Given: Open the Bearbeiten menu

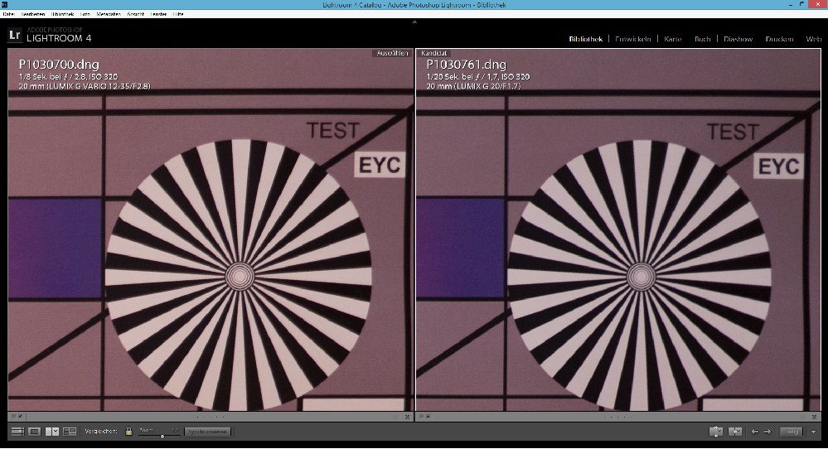Looking at the screenshot, I should (x=33, y=14).
